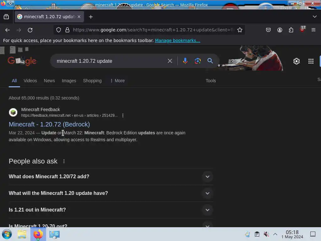The image size is (321, 241).
Task: Click the forward navigation arrow
Action: (19, 30)
